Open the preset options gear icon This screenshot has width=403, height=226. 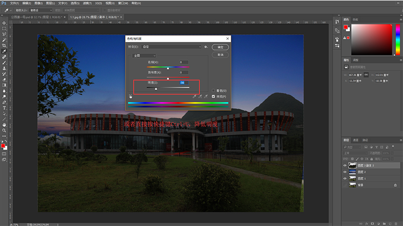coord(206,47)
